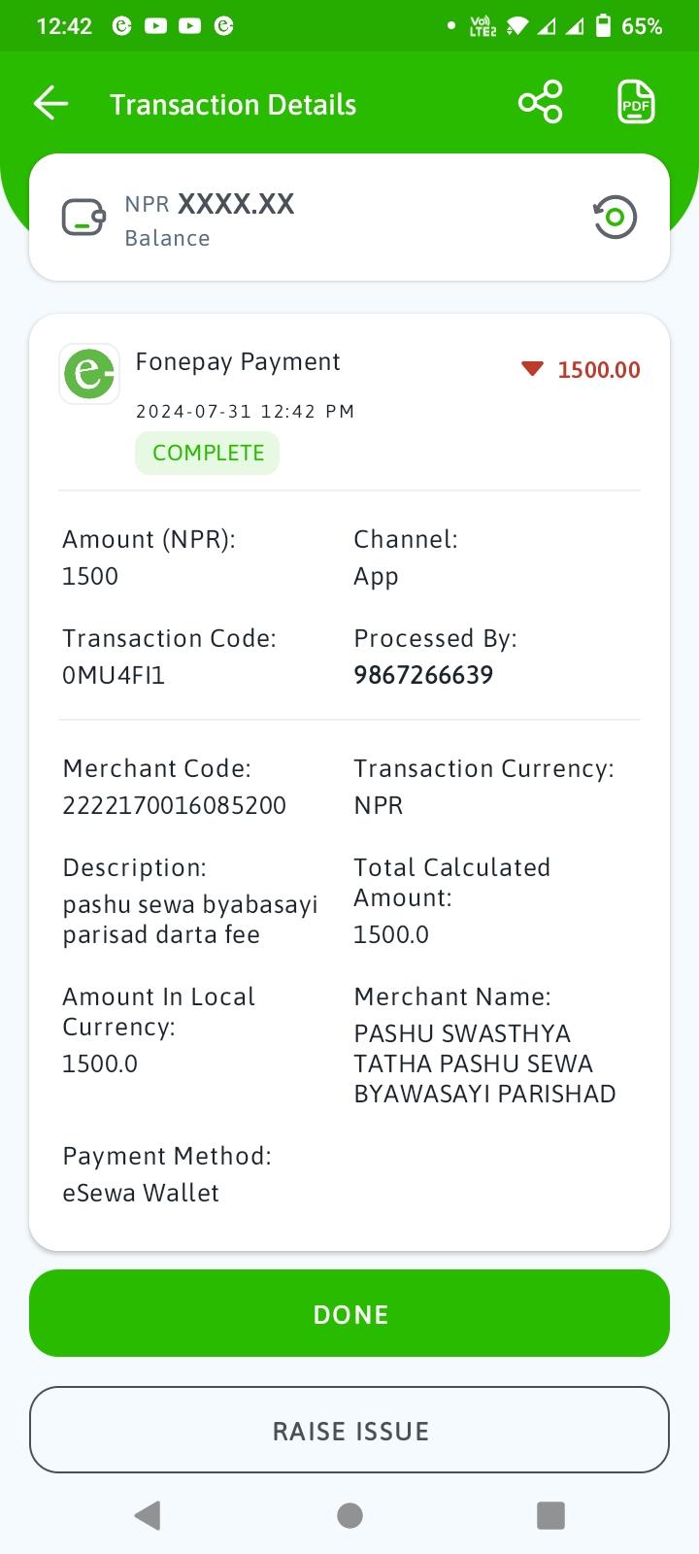Tap the wallet icon beside Balance
The image size is (699, 1554).
point(83,218)
